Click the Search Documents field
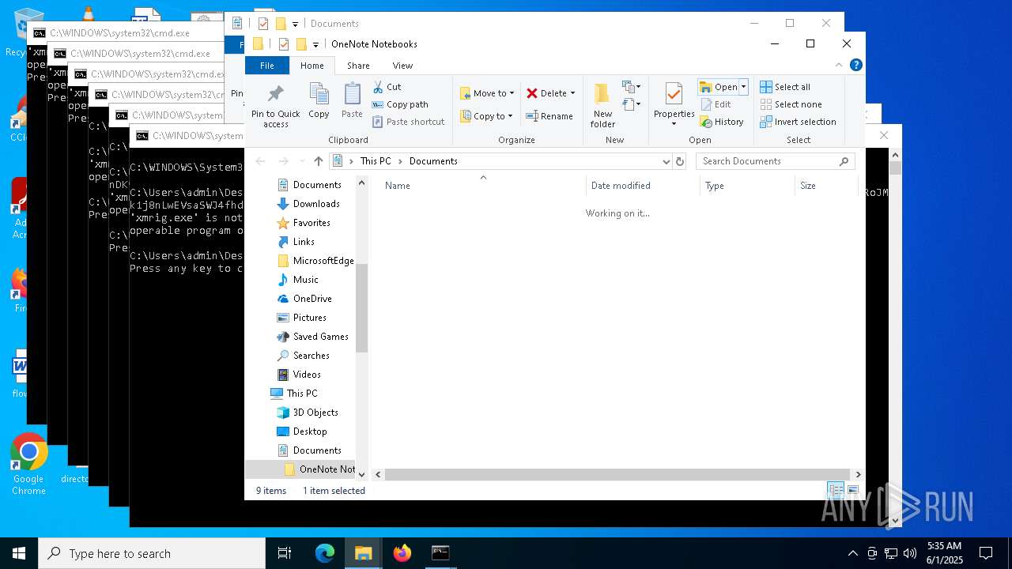Image resolution: width=1012 pixels, height=569 pixels. (x=775, y=161)
